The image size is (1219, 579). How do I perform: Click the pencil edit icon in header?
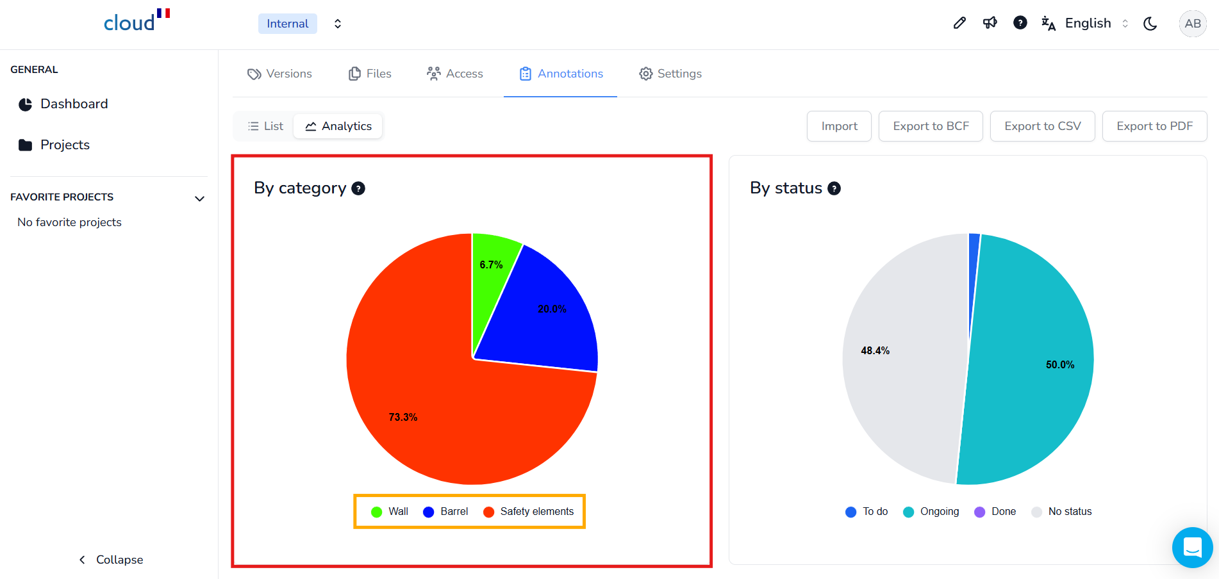click(x=959, y=24)
